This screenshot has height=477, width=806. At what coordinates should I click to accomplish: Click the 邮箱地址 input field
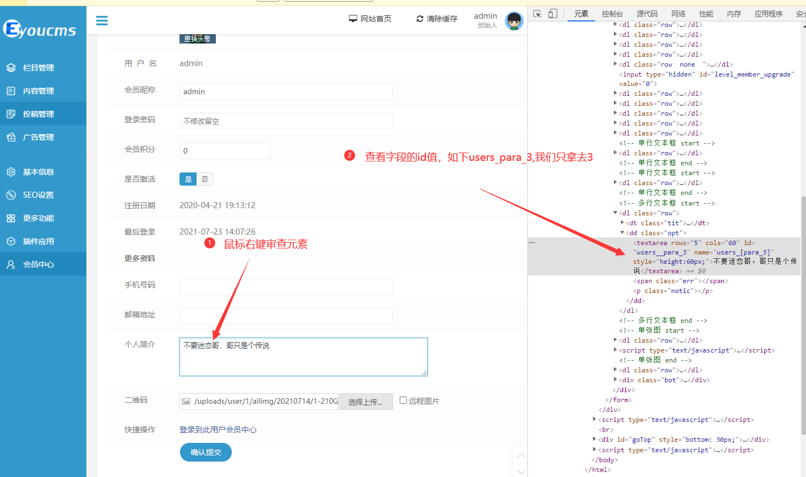[286, 316]
